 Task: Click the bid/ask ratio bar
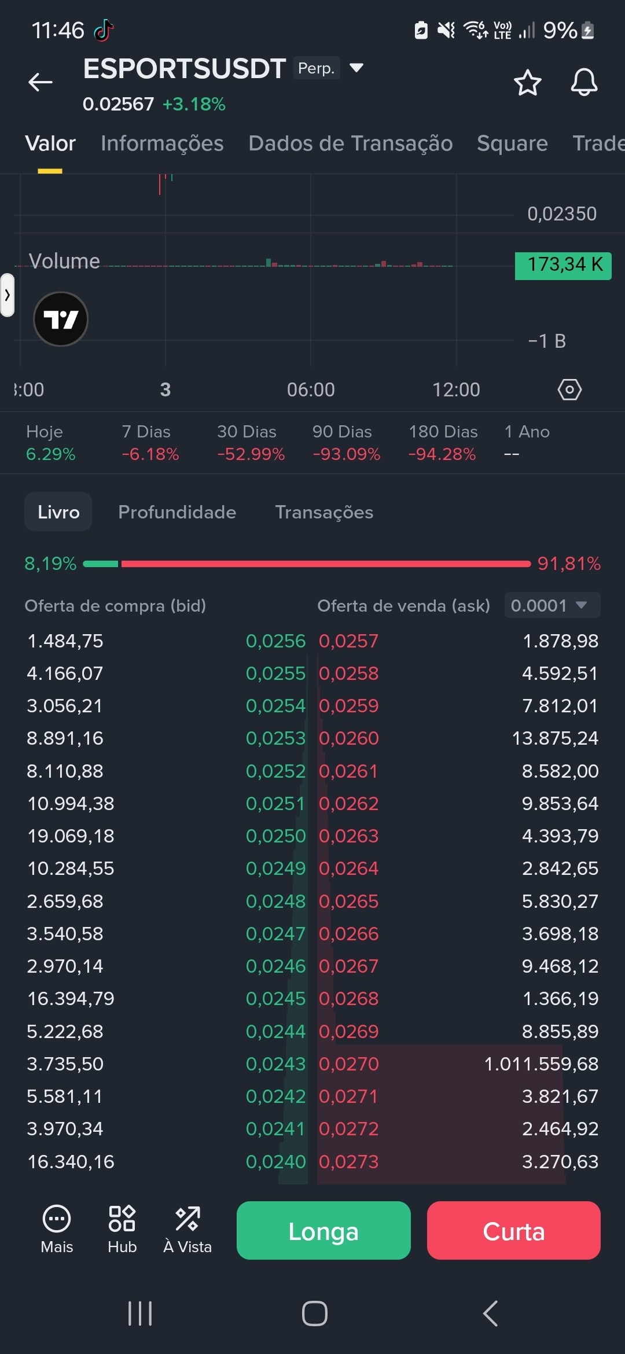307,564
